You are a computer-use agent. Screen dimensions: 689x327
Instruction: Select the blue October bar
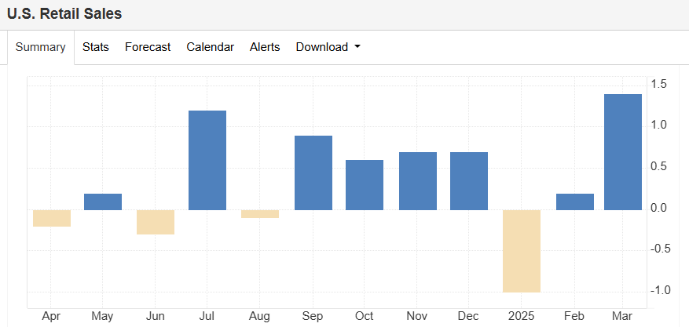(x=365, y=185)
